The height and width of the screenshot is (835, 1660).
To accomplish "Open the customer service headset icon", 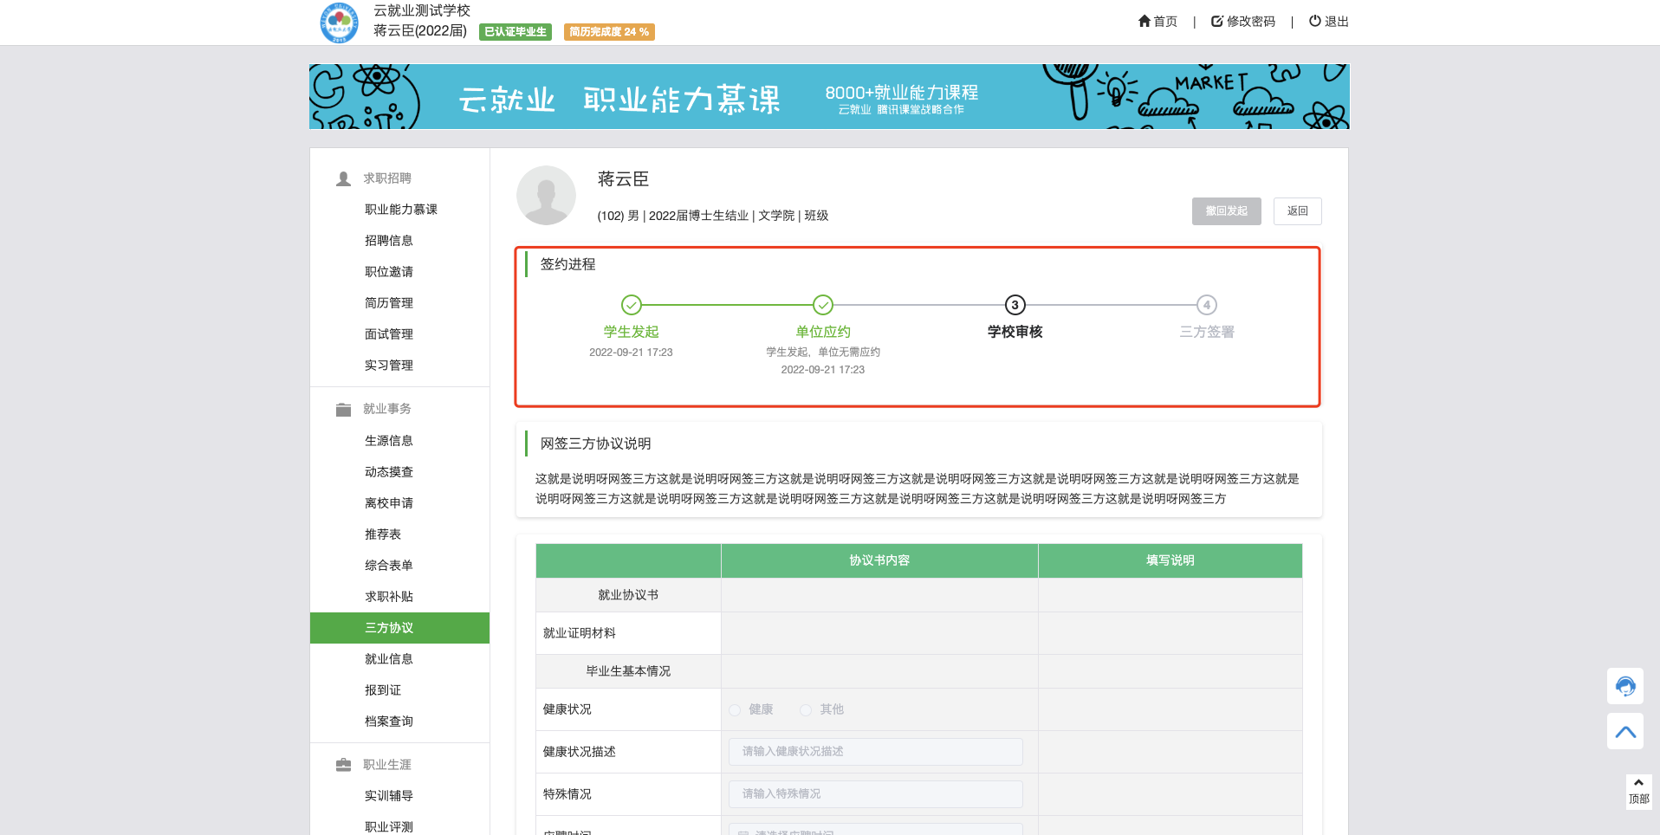I will (1624, 686).
